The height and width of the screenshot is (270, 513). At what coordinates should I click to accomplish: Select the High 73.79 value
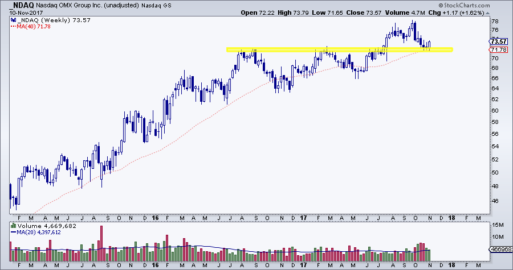pos(294,13)
